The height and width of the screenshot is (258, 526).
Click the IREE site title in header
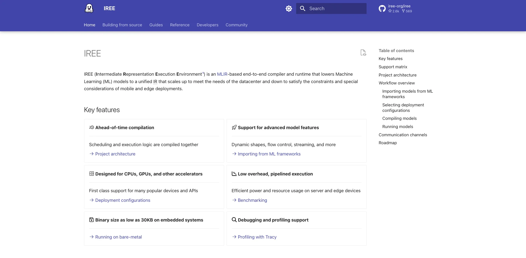click(109, 8)
